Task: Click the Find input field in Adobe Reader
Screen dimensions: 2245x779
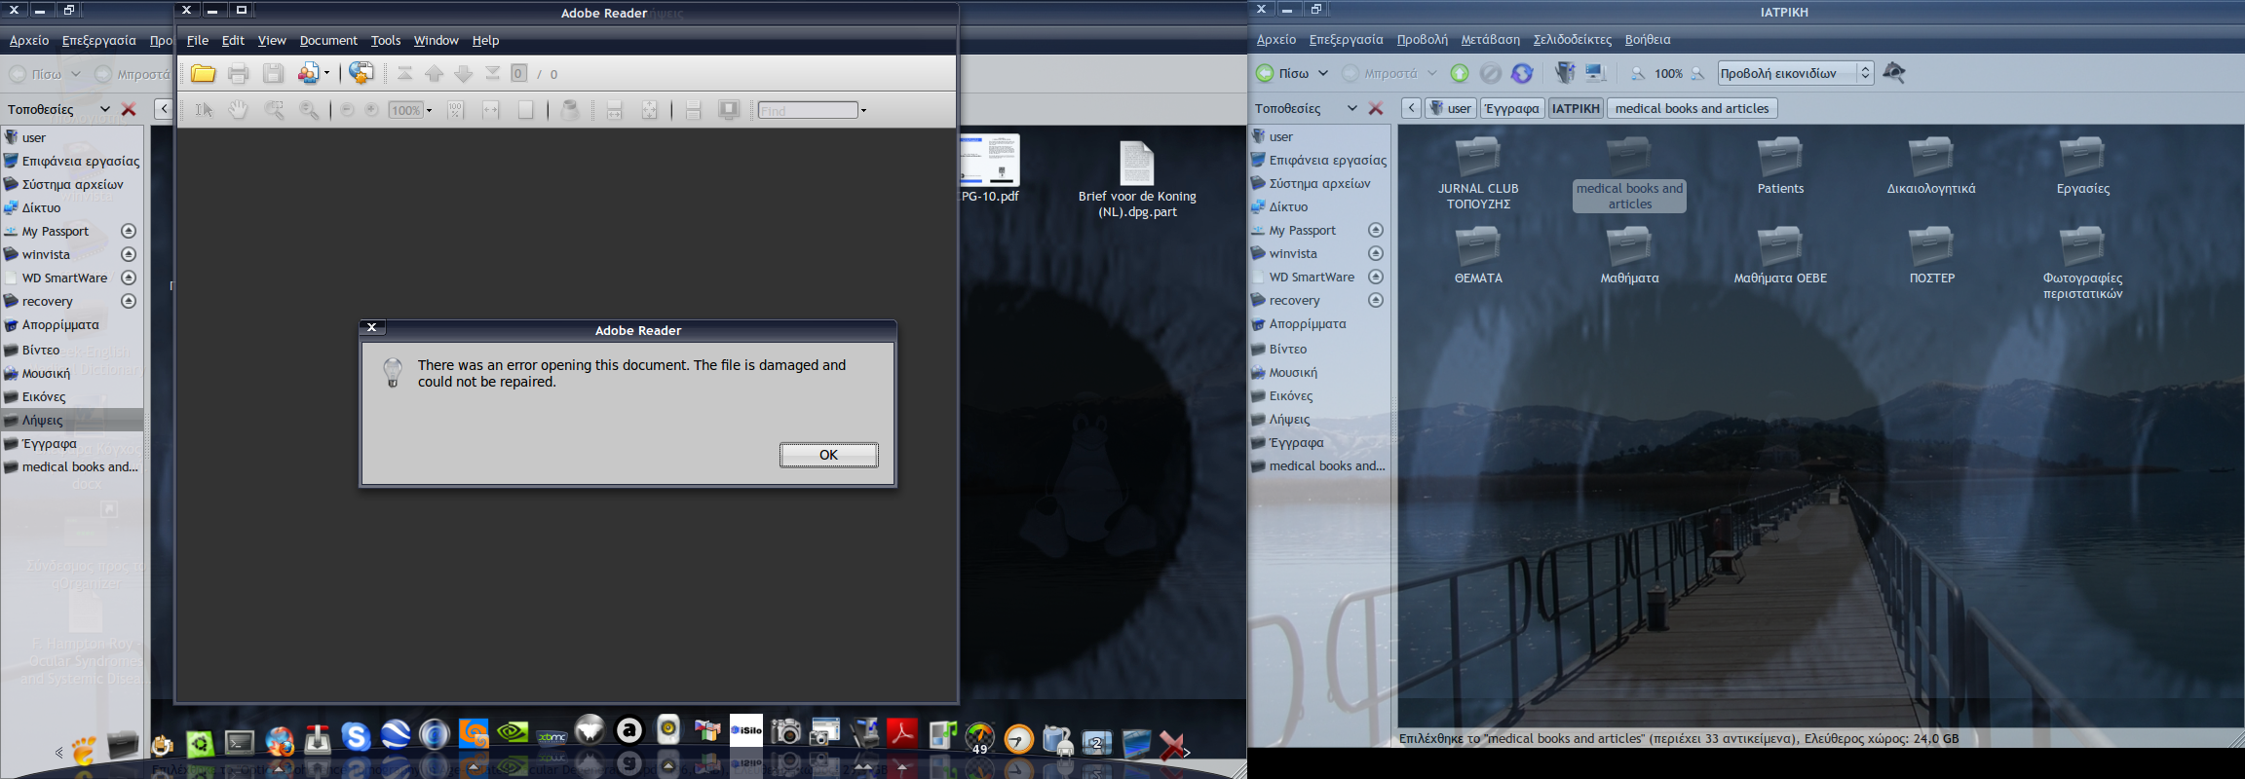Action: coord(808,110)
